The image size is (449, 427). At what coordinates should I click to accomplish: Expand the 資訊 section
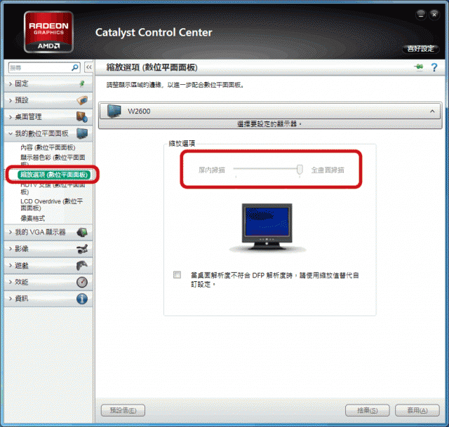[48, 299]
